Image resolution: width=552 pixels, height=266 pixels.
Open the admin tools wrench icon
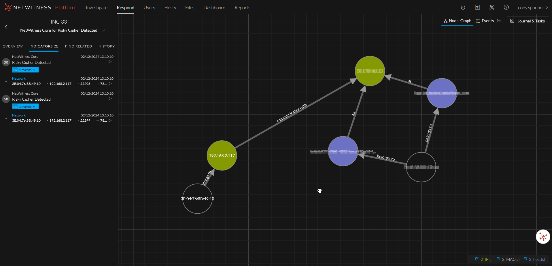tap(492, 7)
